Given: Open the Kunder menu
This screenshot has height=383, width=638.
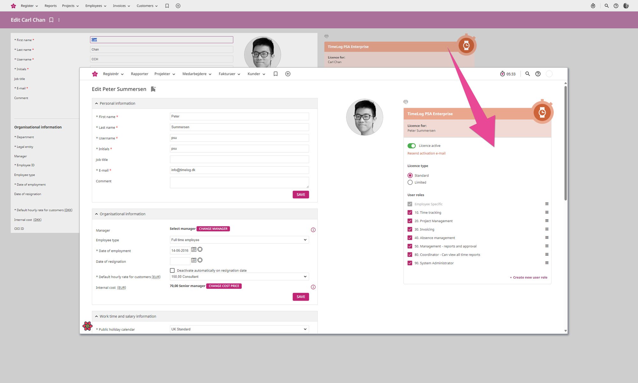Looking at the screenshot, I should (256, 74).
